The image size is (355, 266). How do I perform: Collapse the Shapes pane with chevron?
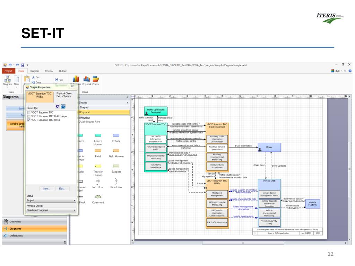coord(127,97)
